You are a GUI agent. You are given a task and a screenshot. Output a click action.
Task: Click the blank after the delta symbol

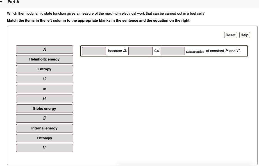click(x=140, y=51)
